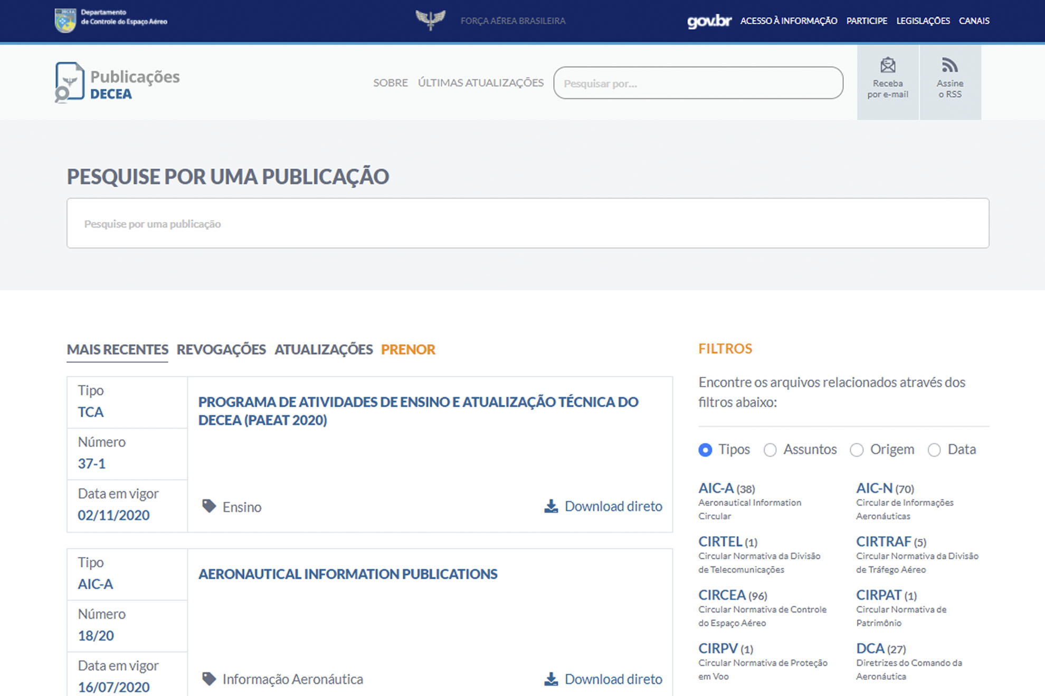This screenshot has height=696, width=1045.
Task: Click the download icon for Aeronautical Information Publications
Action: tap(550, 679)
